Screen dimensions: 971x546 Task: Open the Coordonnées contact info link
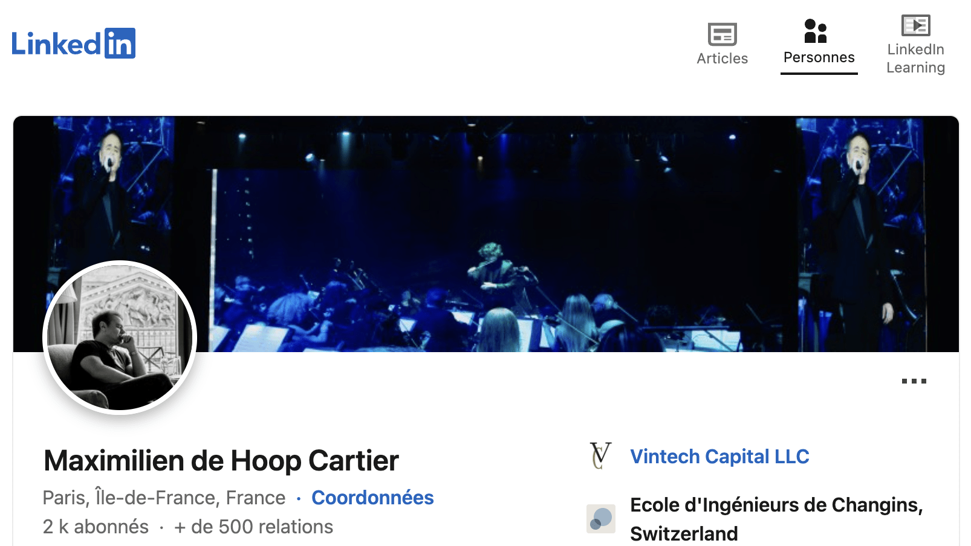point(372,498)
